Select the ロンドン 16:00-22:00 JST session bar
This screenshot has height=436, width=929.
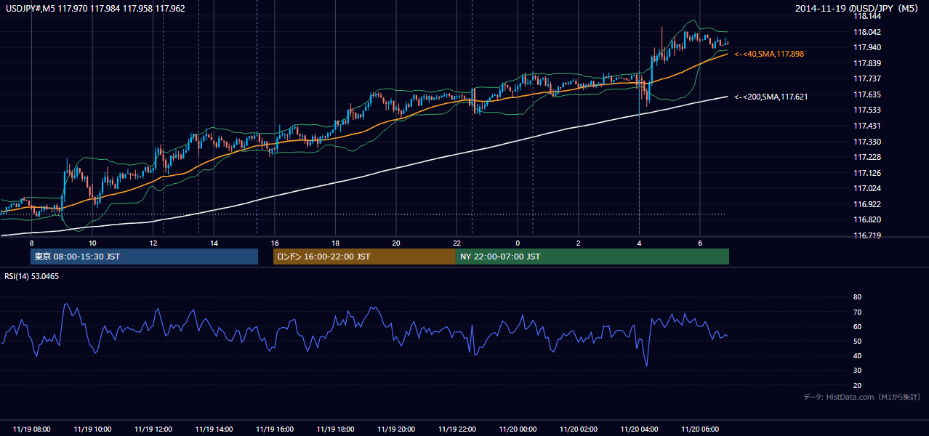point(364,257)
